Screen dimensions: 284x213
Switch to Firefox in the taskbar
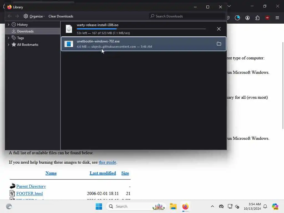185,206
